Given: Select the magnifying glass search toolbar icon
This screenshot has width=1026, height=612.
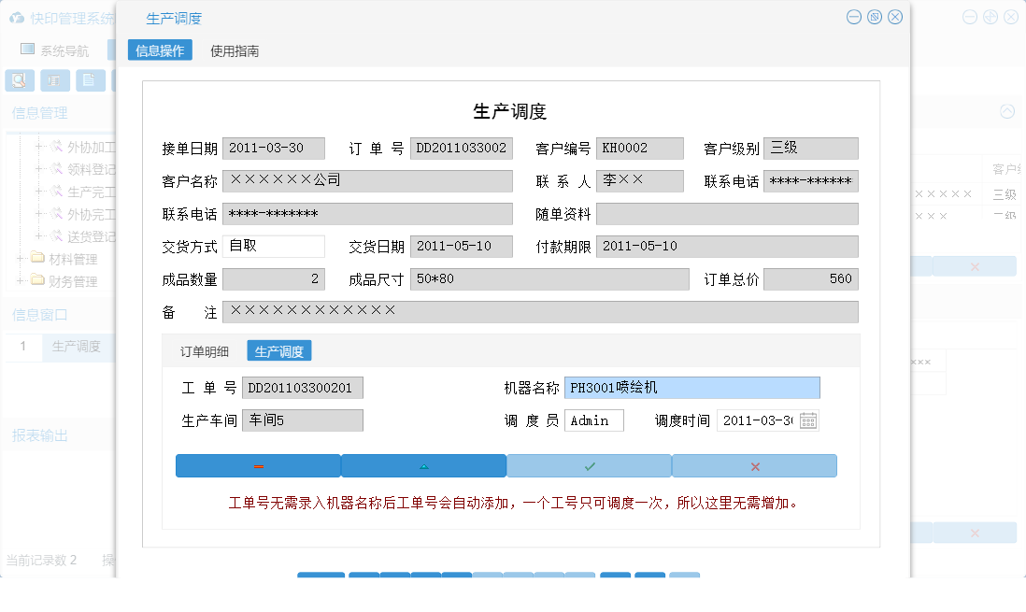Looking at the screenshot, I should [18, 80].
